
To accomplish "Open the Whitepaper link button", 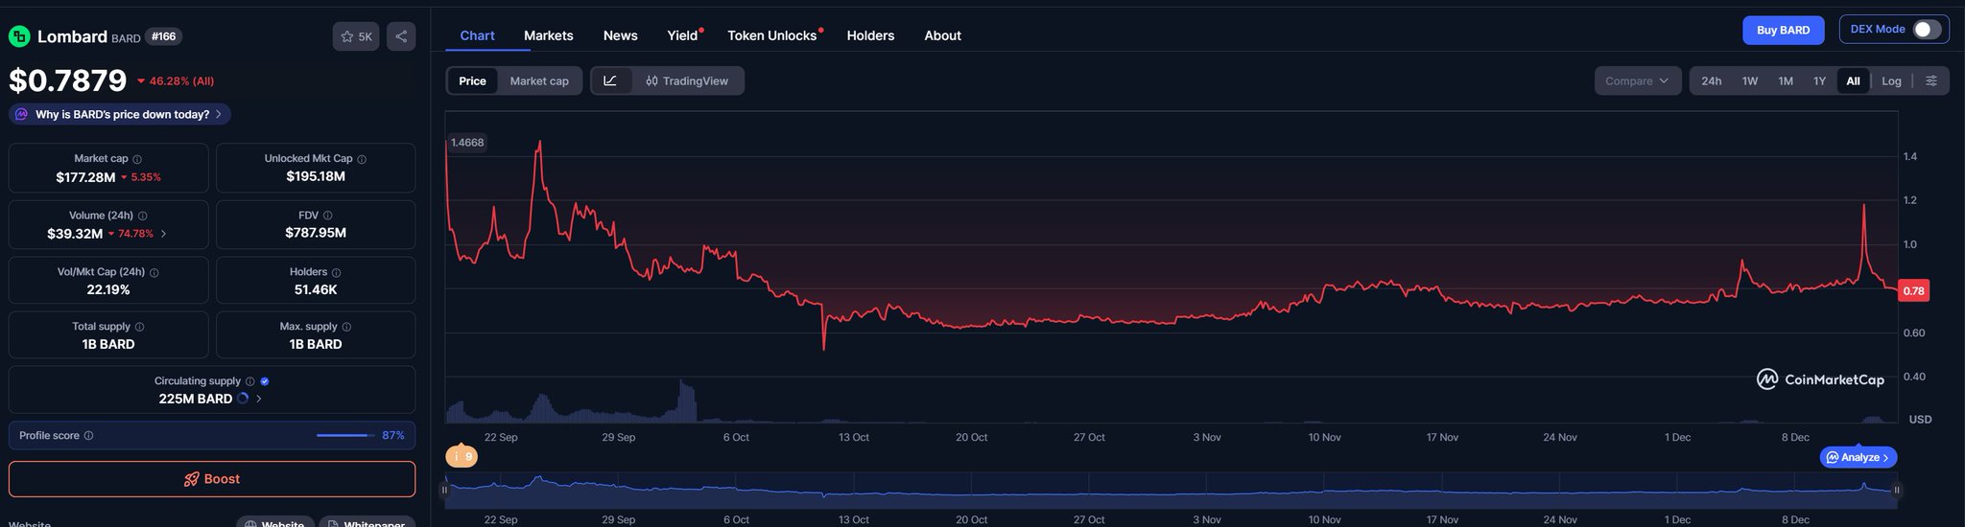I will [367, 523].
